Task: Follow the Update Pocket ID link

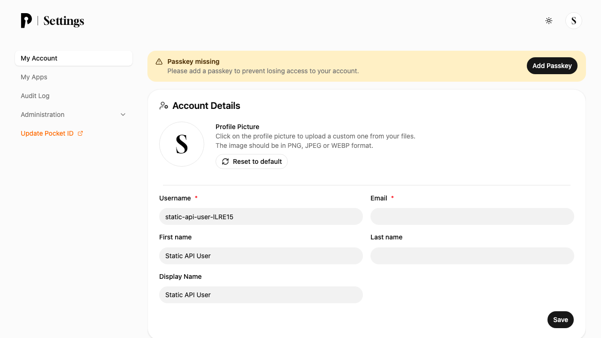Action: pos(52,133)
